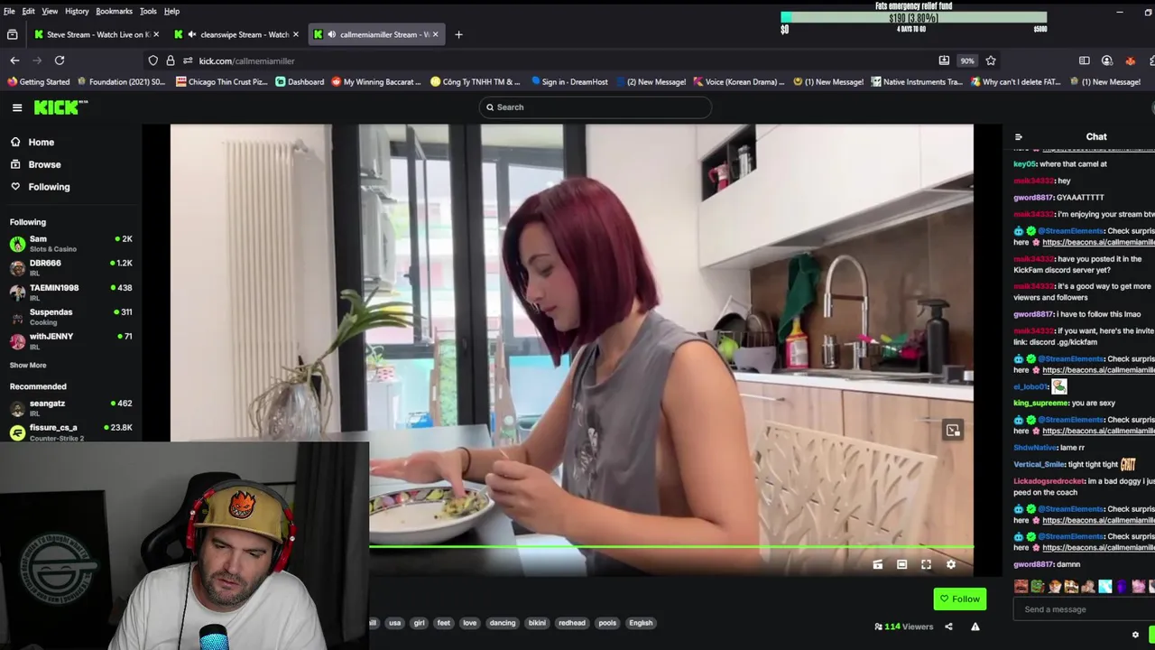Image resolution: width=1155 pixels, height=650 pixels.
Task: Click Fats emergency relief fund progress bar
Action: click(x=914, y=17)
